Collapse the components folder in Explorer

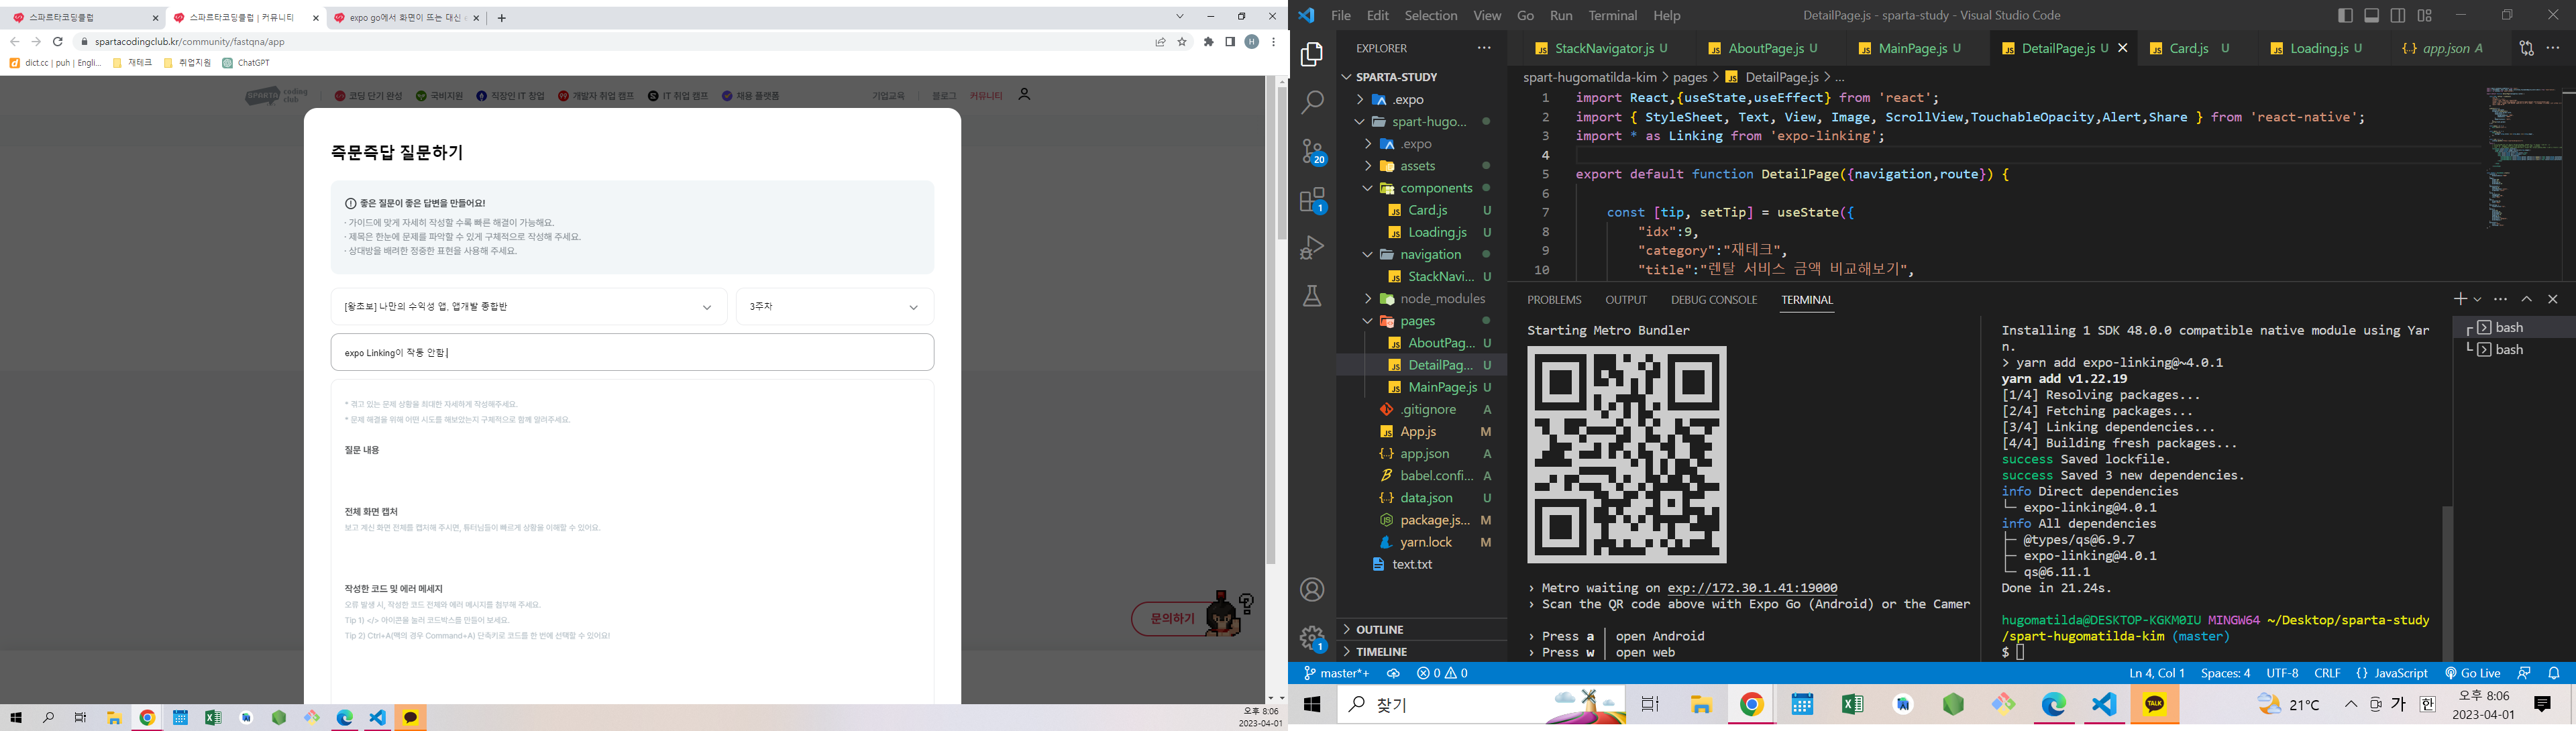[1421, 188]
